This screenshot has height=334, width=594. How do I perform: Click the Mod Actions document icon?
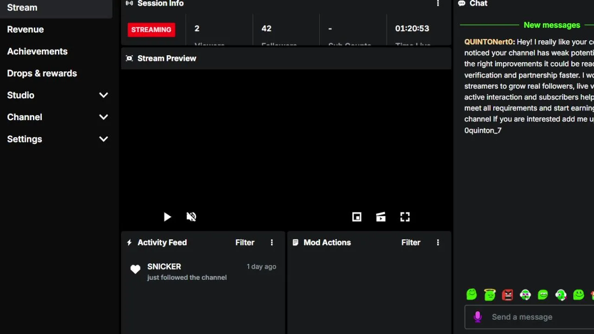point(296,243)
